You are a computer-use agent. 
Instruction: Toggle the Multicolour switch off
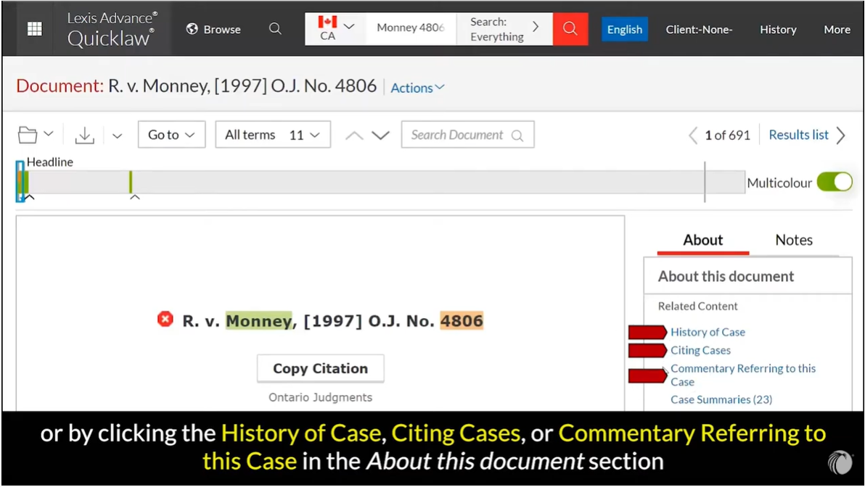tap(835, 183)
